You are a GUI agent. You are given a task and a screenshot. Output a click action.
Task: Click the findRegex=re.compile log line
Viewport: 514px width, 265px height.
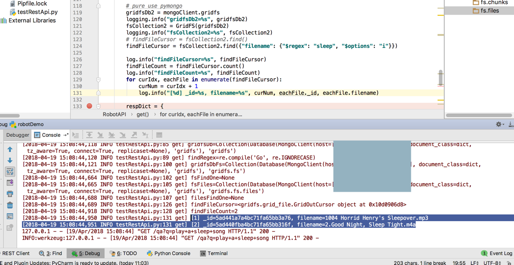[168, 157]
